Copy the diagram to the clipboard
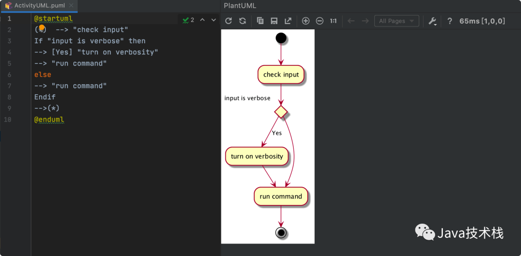 pos(260,21)
